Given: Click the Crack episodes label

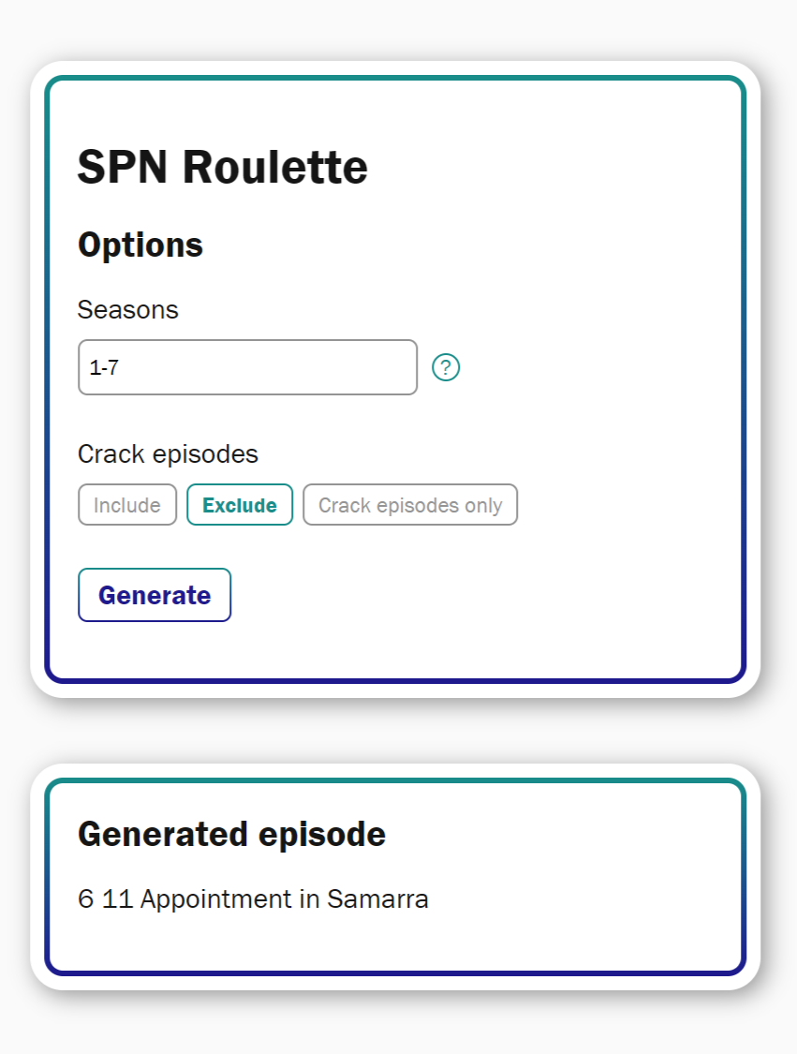Looking at the screenshot, I should [168, 454].
